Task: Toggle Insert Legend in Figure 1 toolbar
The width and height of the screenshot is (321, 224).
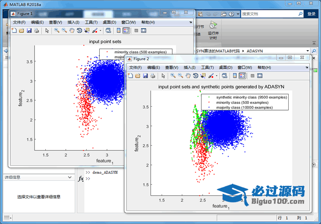Action: click(x=126, y=30)
